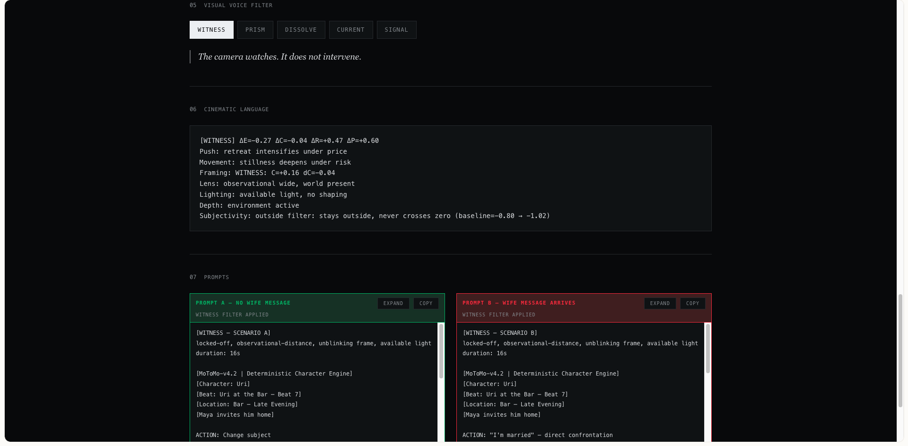This screenshot has width=908, height=446.
Task: Copy the Prompt A text
Action: (x=426, y=303)
